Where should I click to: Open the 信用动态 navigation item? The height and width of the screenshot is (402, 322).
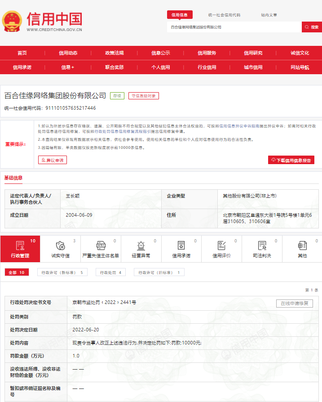pos(68,53)
